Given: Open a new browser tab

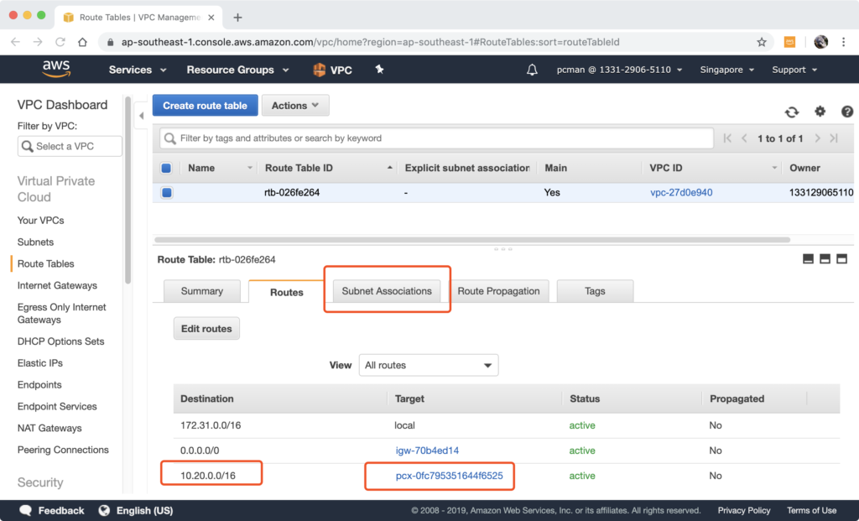Looking at the screenshot, I should [x=237, y=18].
